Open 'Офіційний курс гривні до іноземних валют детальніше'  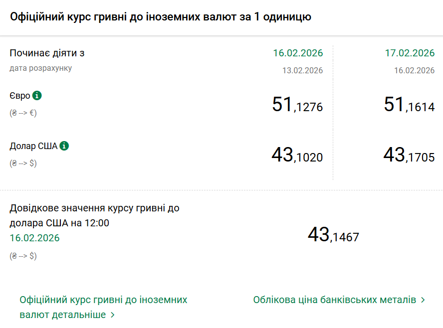coord(103,300)
